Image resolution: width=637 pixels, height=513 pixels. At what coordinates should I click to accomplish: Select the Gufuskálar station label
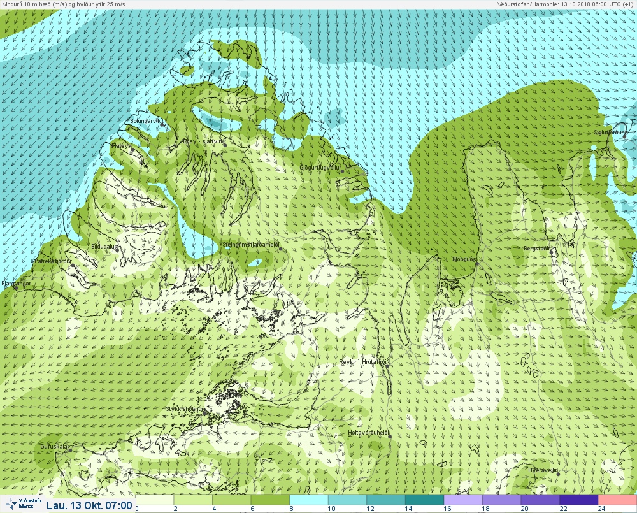click(x=55, y=447)
